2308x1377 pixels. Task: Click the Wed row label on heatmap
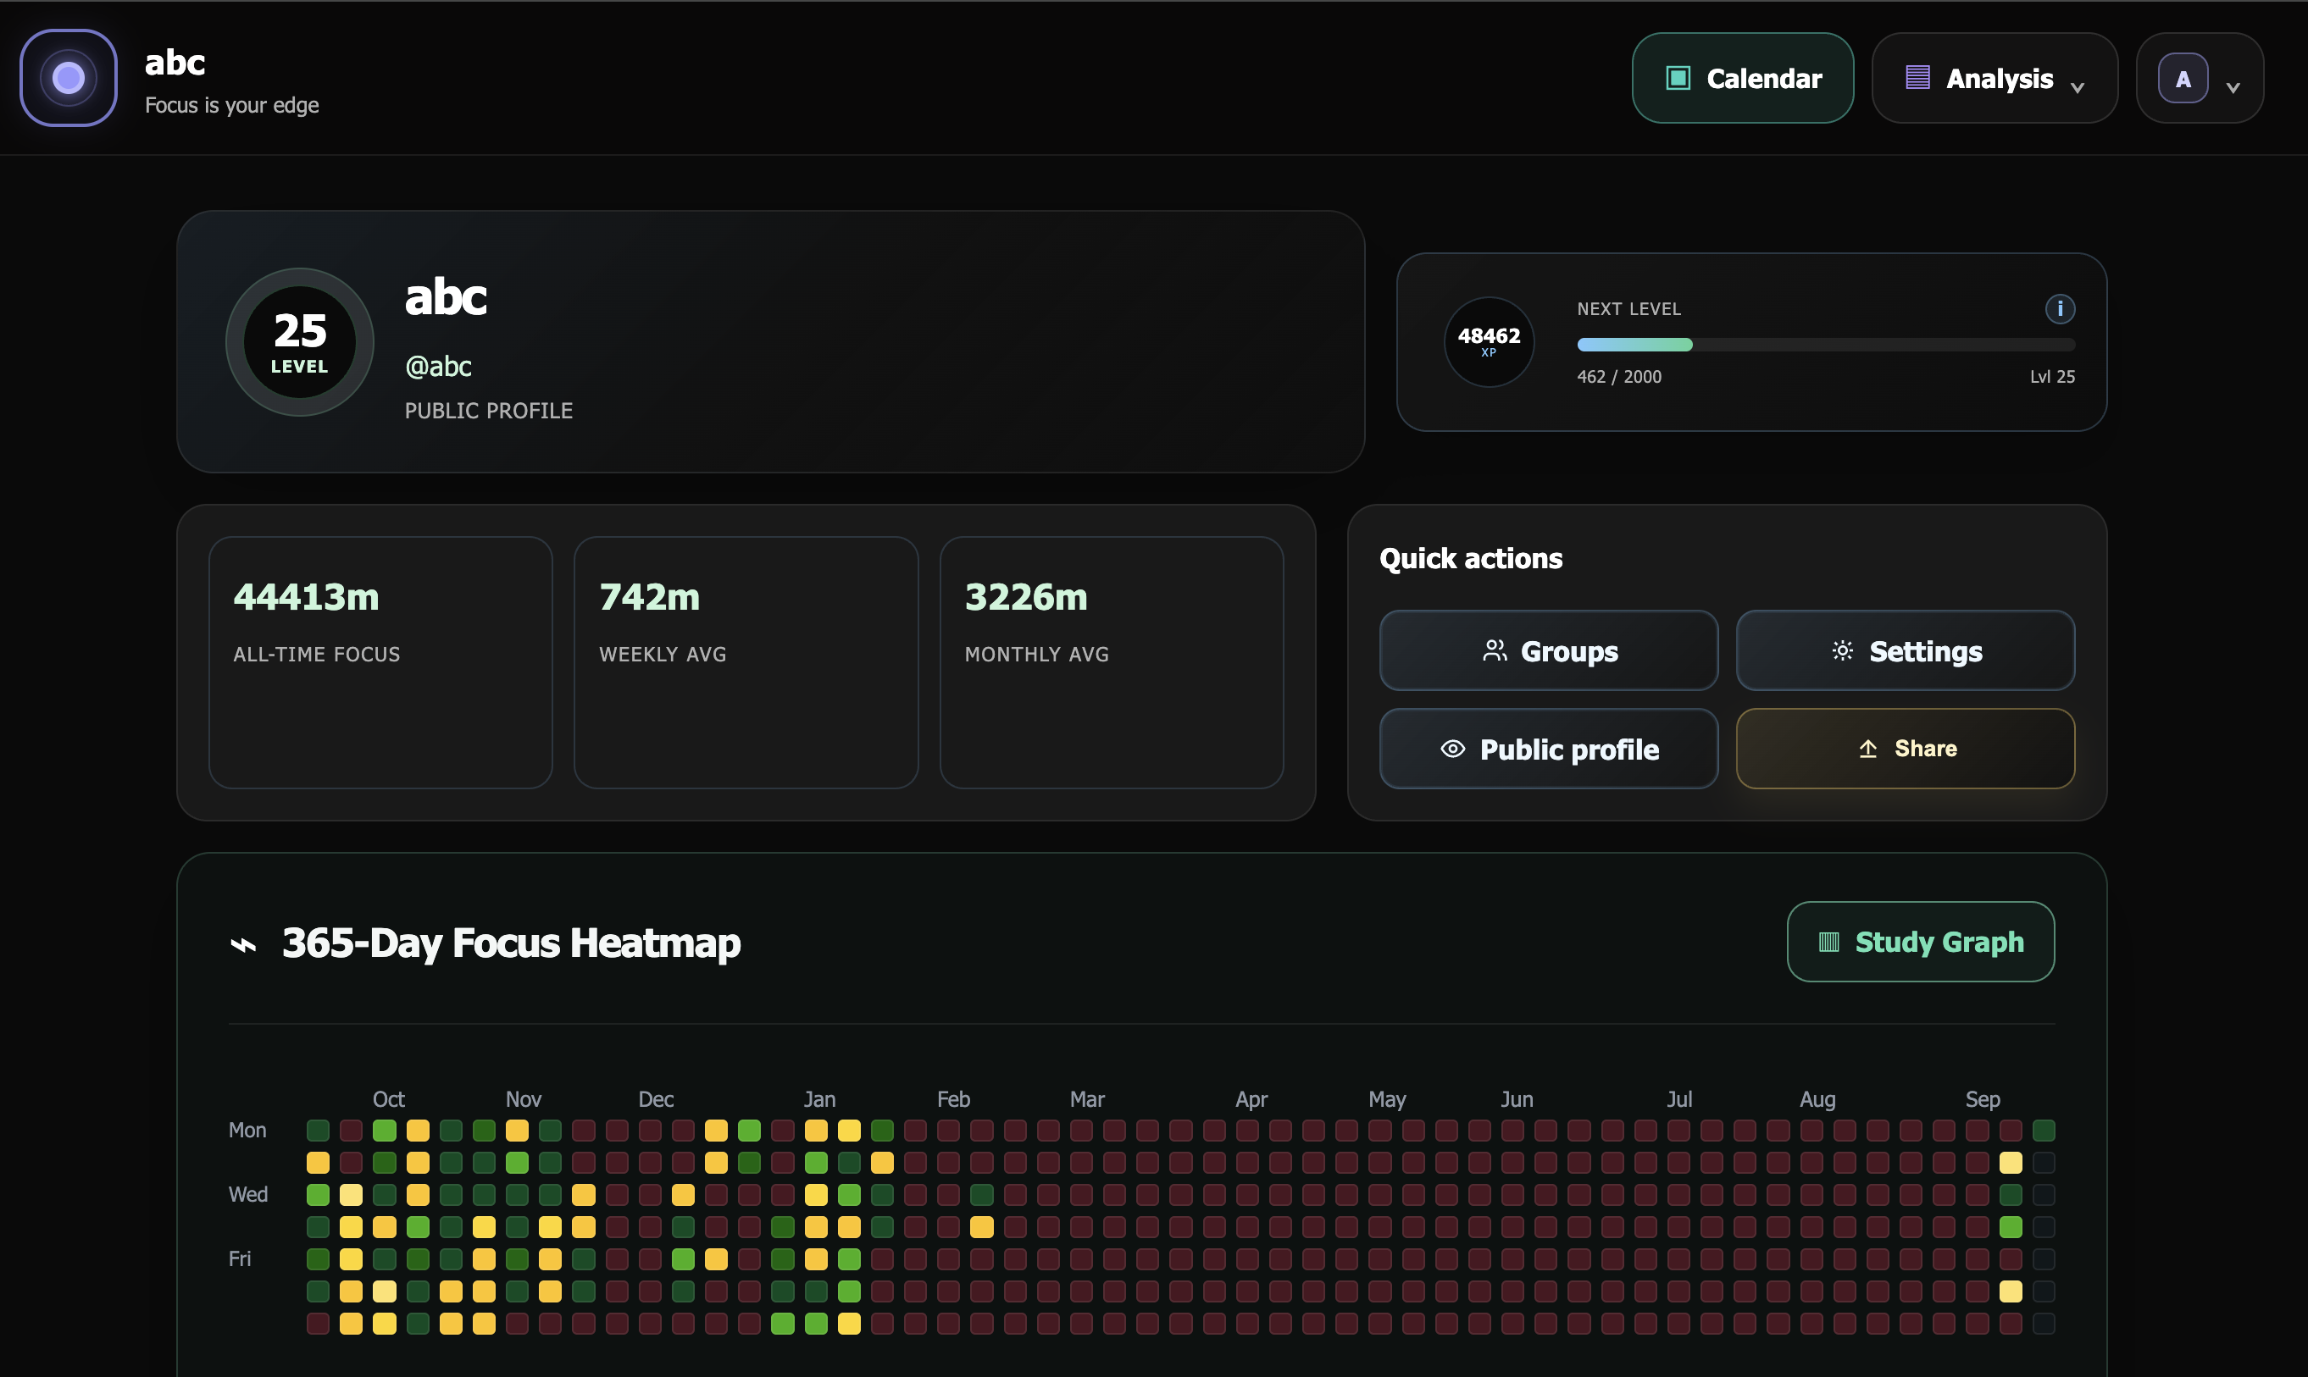click(248, 1194)
